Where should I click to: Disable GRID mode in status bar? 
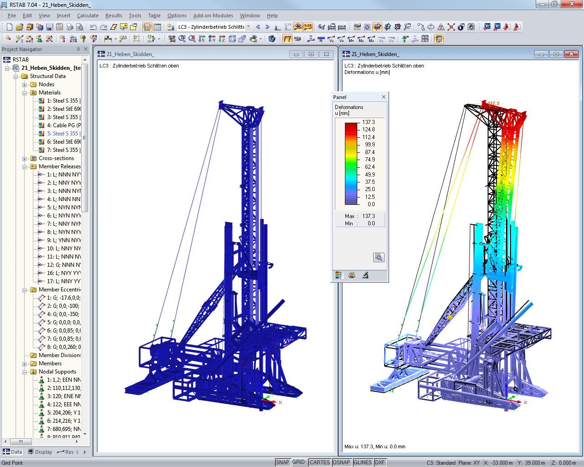[299, 462]
